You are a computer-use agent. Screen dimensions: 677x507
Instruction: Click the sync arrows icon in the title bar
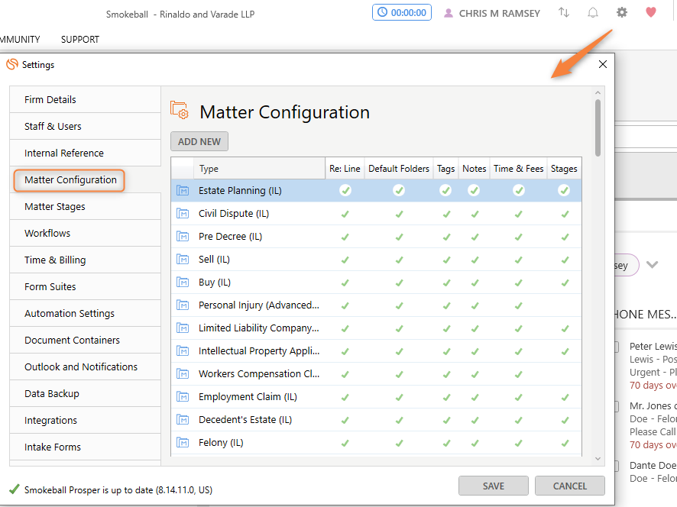click(x=563, y=12)
